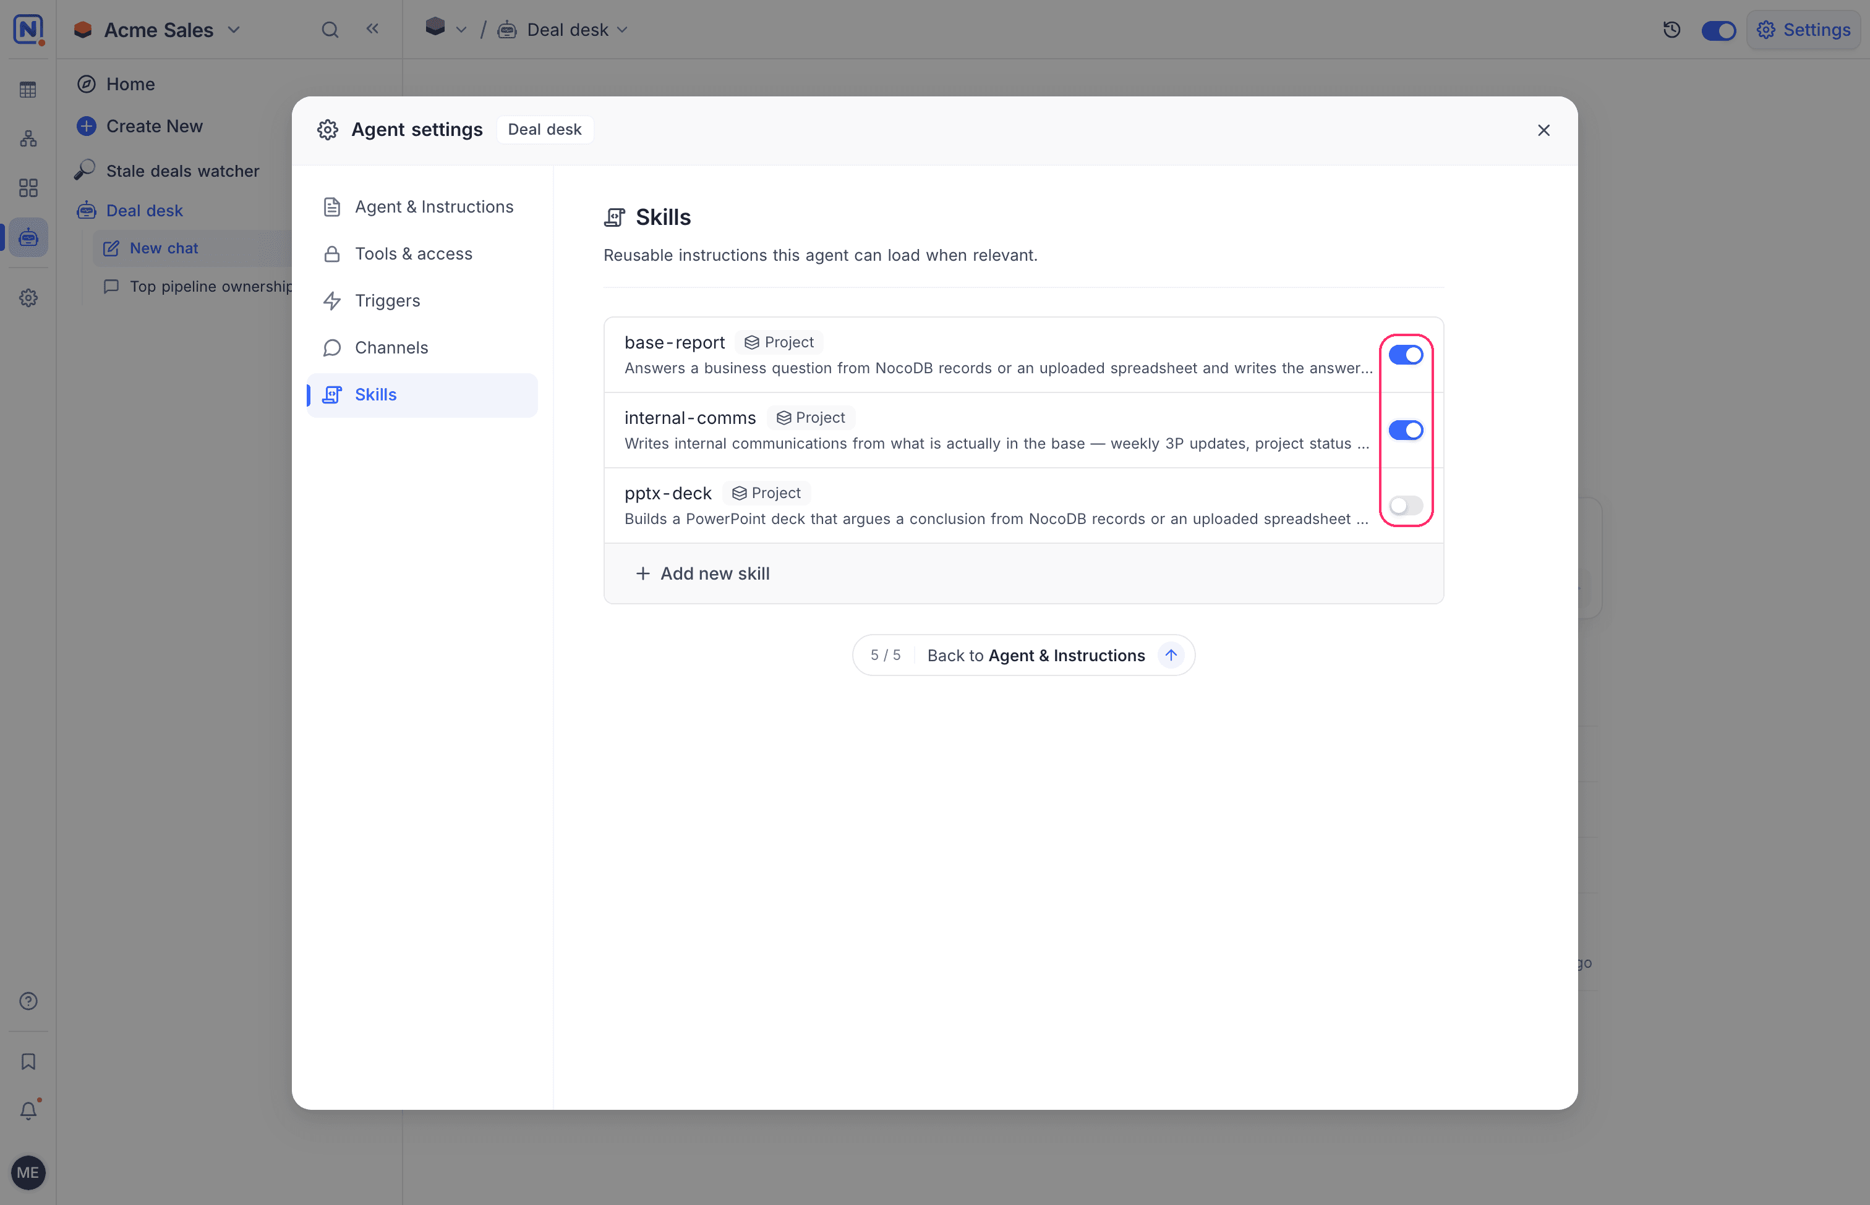Screen dimensions: 1870x1205
Task: Open the hierarchy icon in the left rail
Action: tap(28, 138)
